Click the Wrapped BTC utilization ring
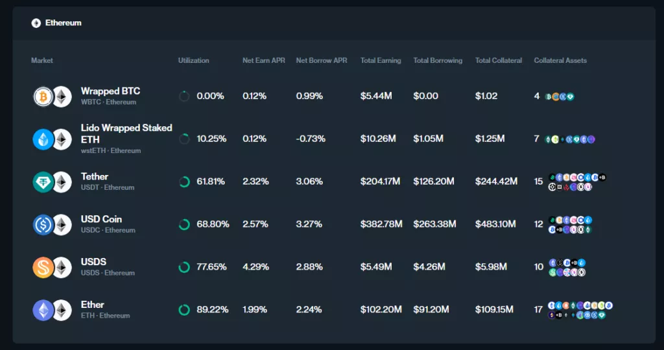The height and width of the screenshot is (350, 664). coord(184,96)
